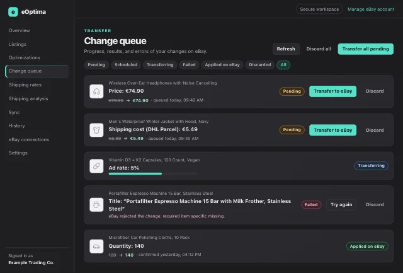403x273 pixels.
Task: Open the Manage eBay account link
Action: [371, 9]
